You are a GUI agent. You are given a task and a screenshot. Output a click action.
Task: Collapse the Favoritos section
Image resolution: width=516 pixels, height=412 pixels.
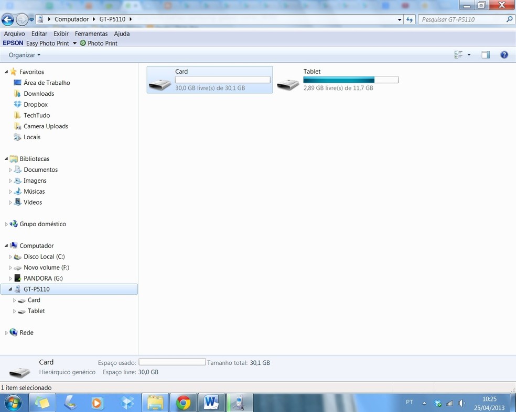6,72
